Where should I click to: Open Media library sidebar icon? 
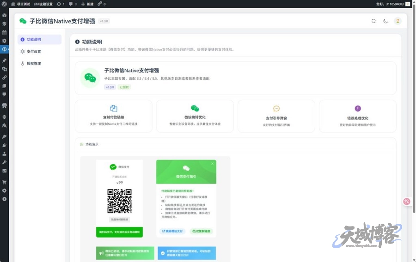4,69
